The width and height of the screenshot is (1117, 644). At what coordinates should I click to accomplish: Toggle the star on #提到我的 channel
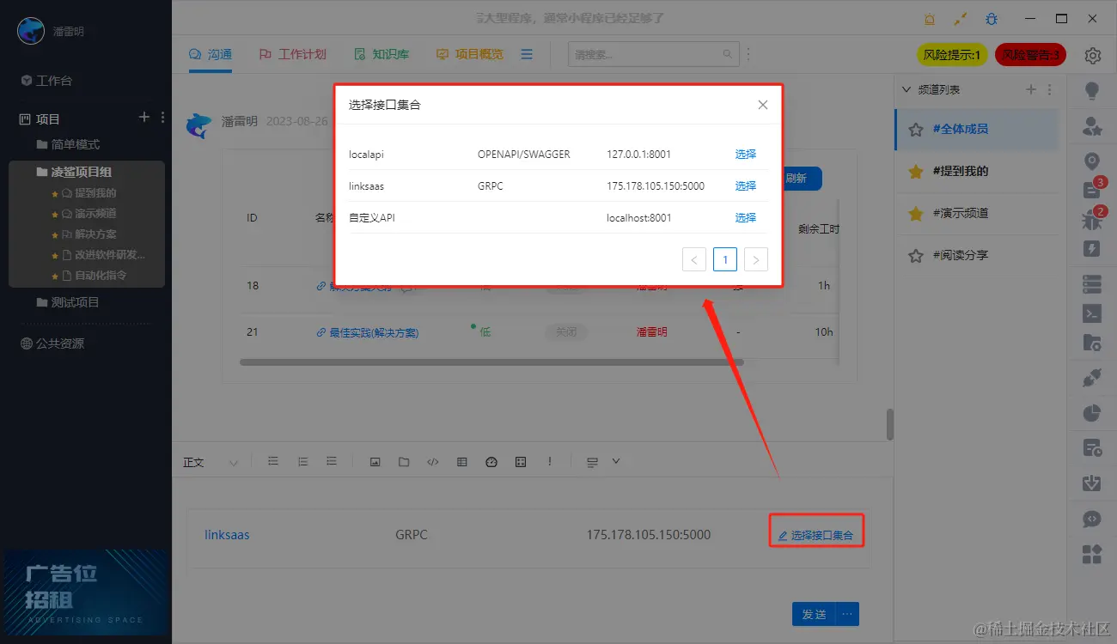pyautogui.click(x=916, y=171)
